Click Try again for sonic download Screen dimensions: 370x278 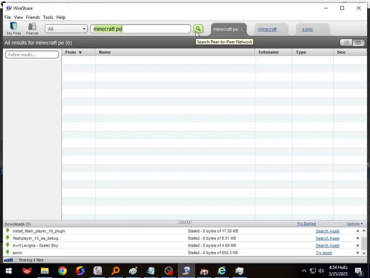(x=324, y=253)
